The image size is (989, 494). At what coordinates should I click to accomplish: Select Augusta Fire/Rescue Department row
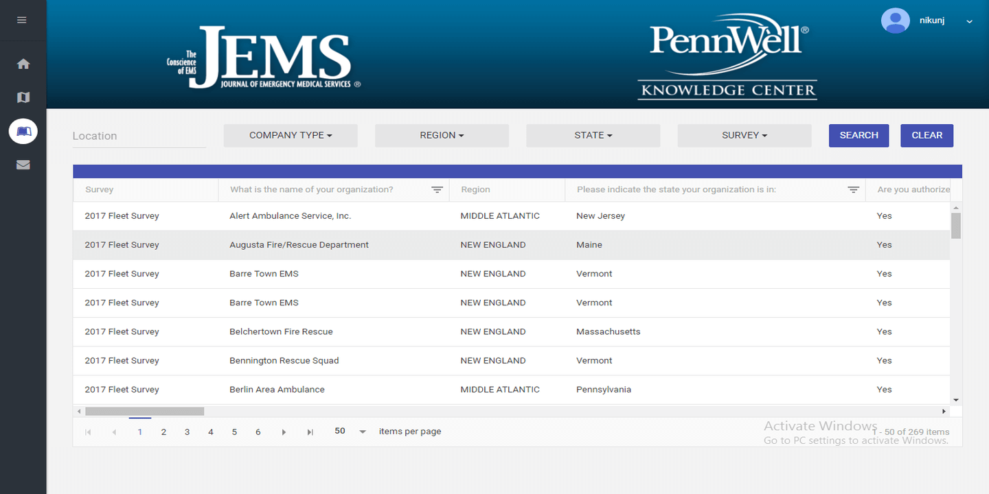point(512,245)
